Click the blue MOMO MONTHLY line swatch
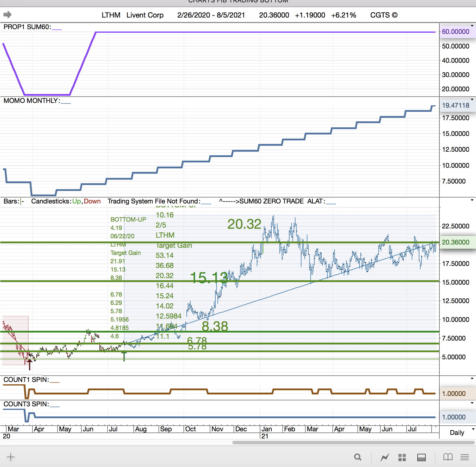 click(x=66, y=103)
